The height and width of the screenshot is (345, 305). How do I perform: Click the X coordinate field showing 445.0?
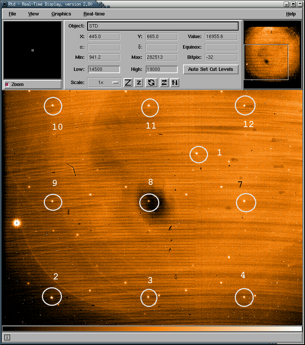pyautogui.click(x=104, y=37)
